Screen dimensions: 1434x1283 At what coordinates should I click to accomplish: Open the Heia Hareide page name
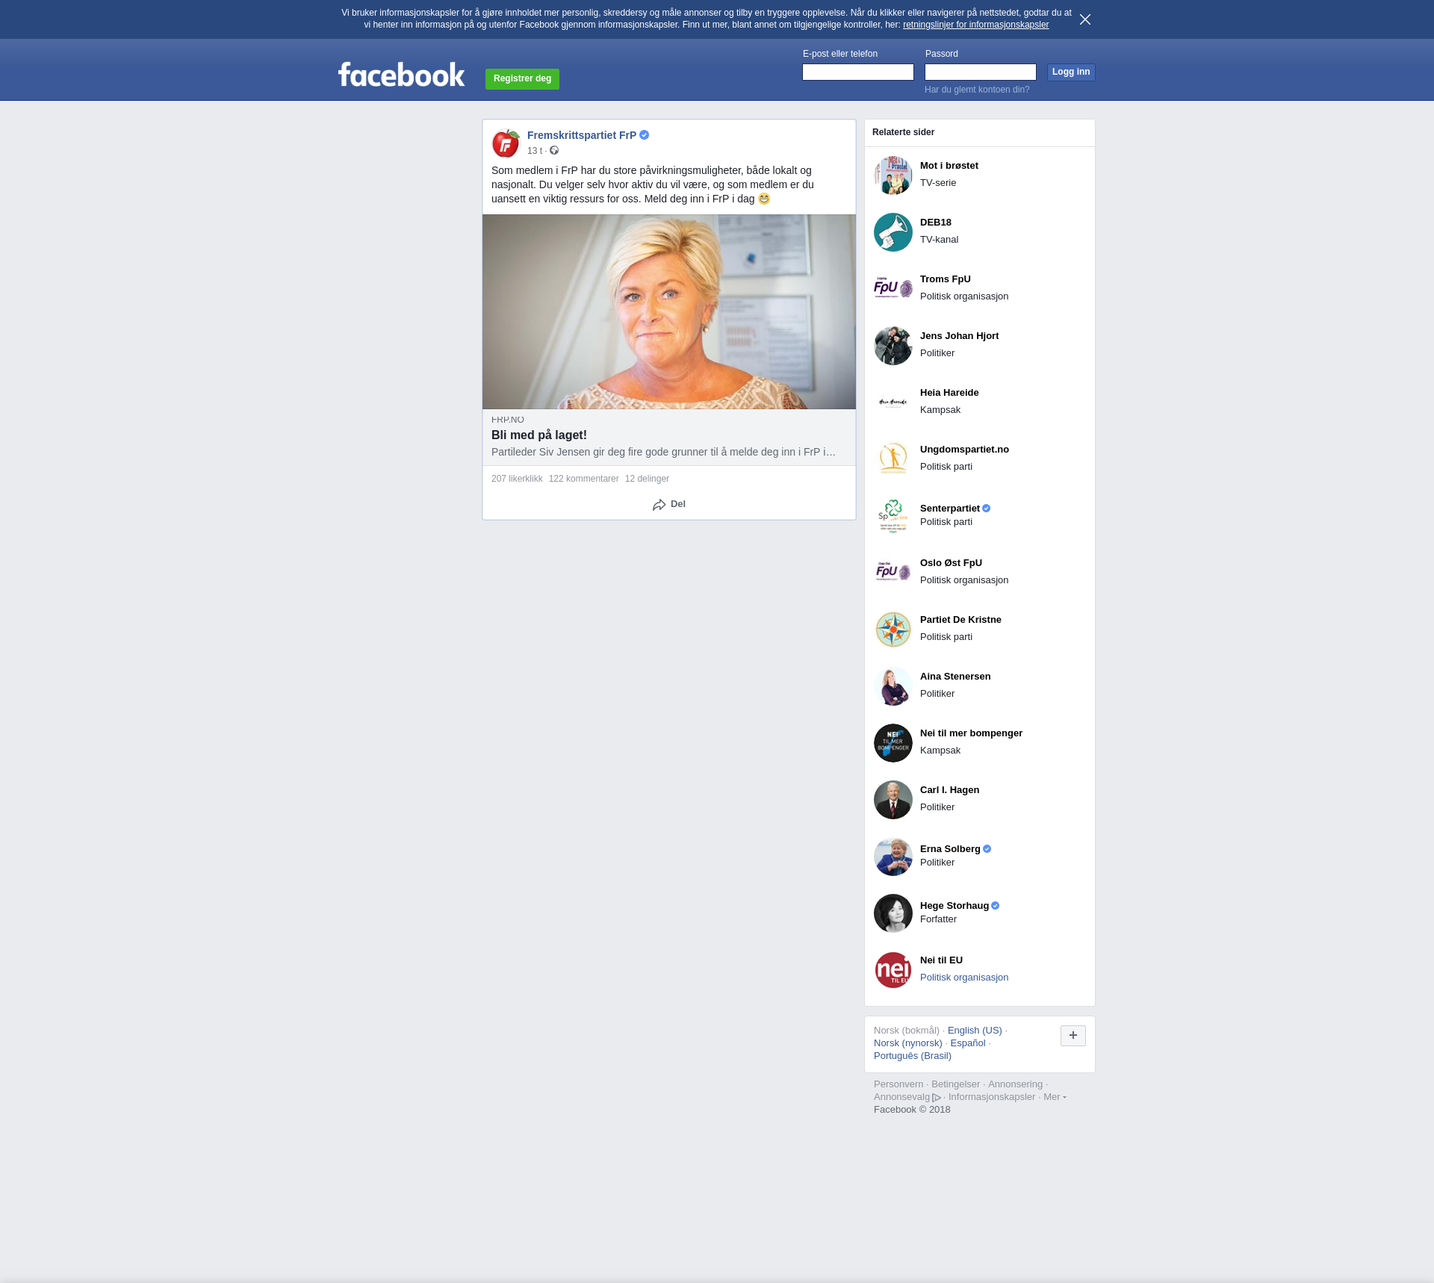(x=949, y=393)
